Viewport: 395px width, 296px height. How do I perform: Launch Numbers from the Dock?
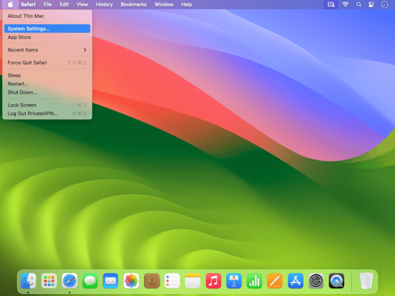click(x=254, y=281)
